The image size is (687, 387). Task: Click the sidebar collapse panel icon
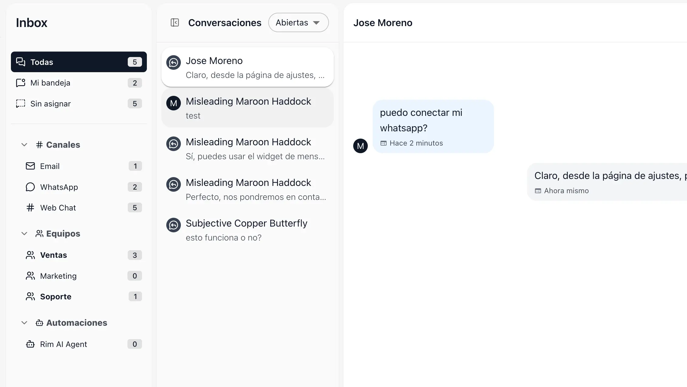pyautogui.click(x=174, y=22)
